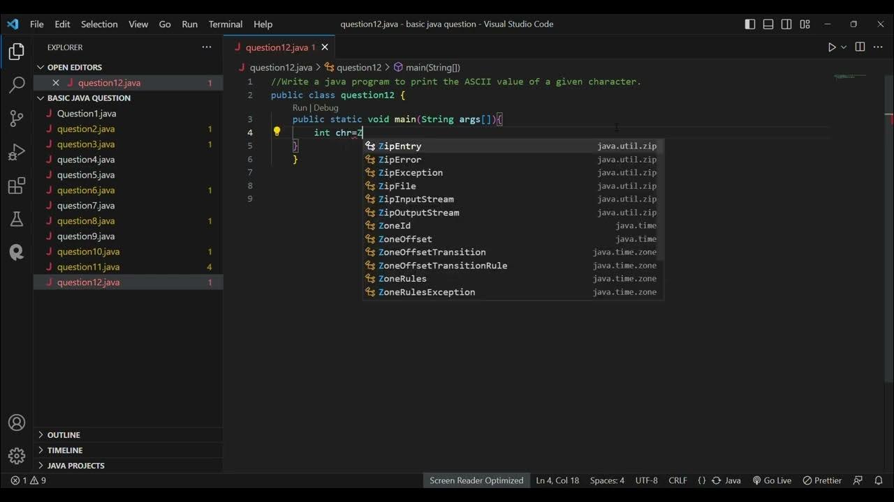Choose ZipEntry suggestion

[513, 146]
